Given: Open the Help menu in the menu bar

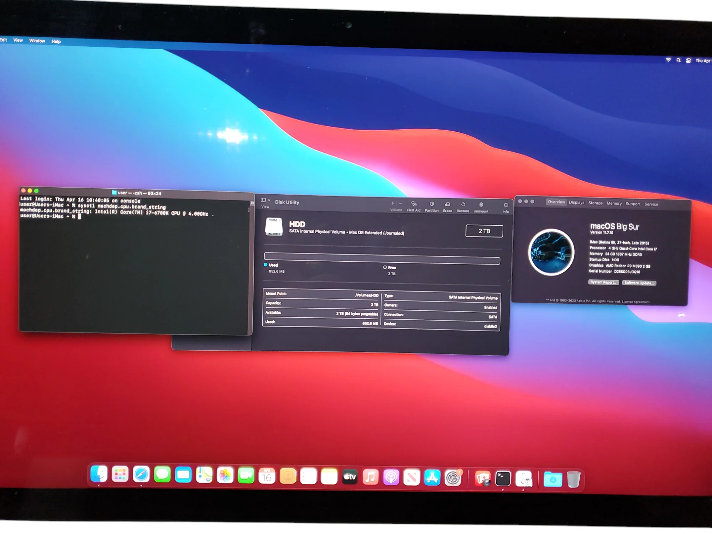Looking at the screenshot, I should click(56, 41).
